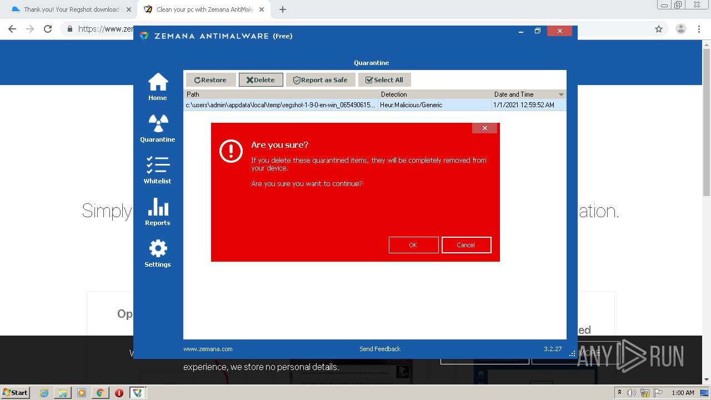Open the Quarantine section in sidebar
711x400 pixels.
click(158, 128)
